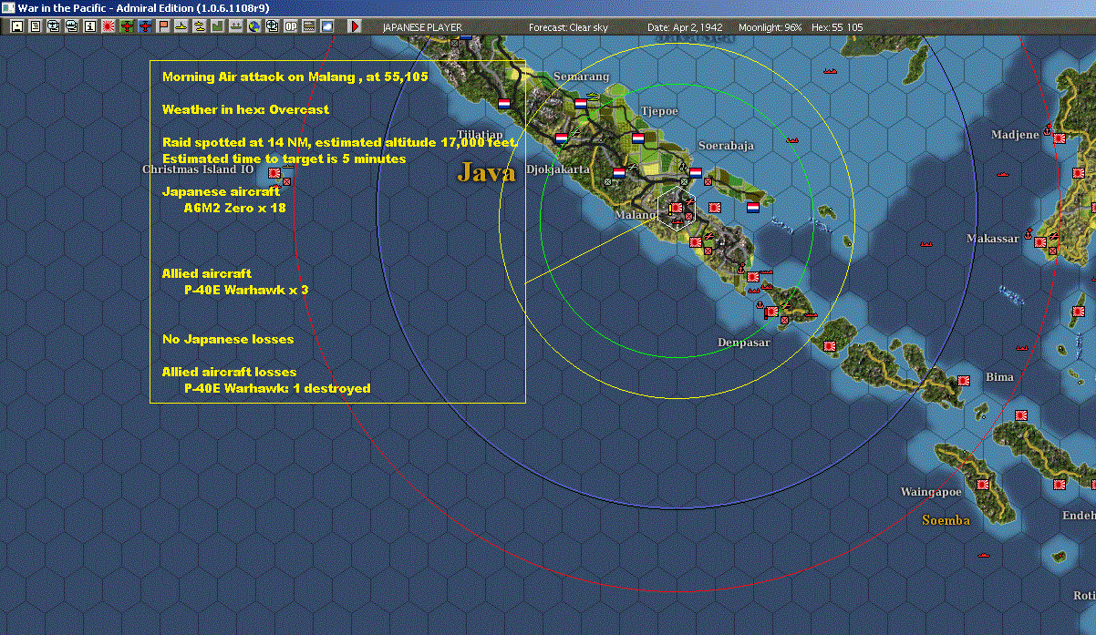
Task: Click 'Date: Apr 2, 1942' status text
Action: click(x=684, y=27)
